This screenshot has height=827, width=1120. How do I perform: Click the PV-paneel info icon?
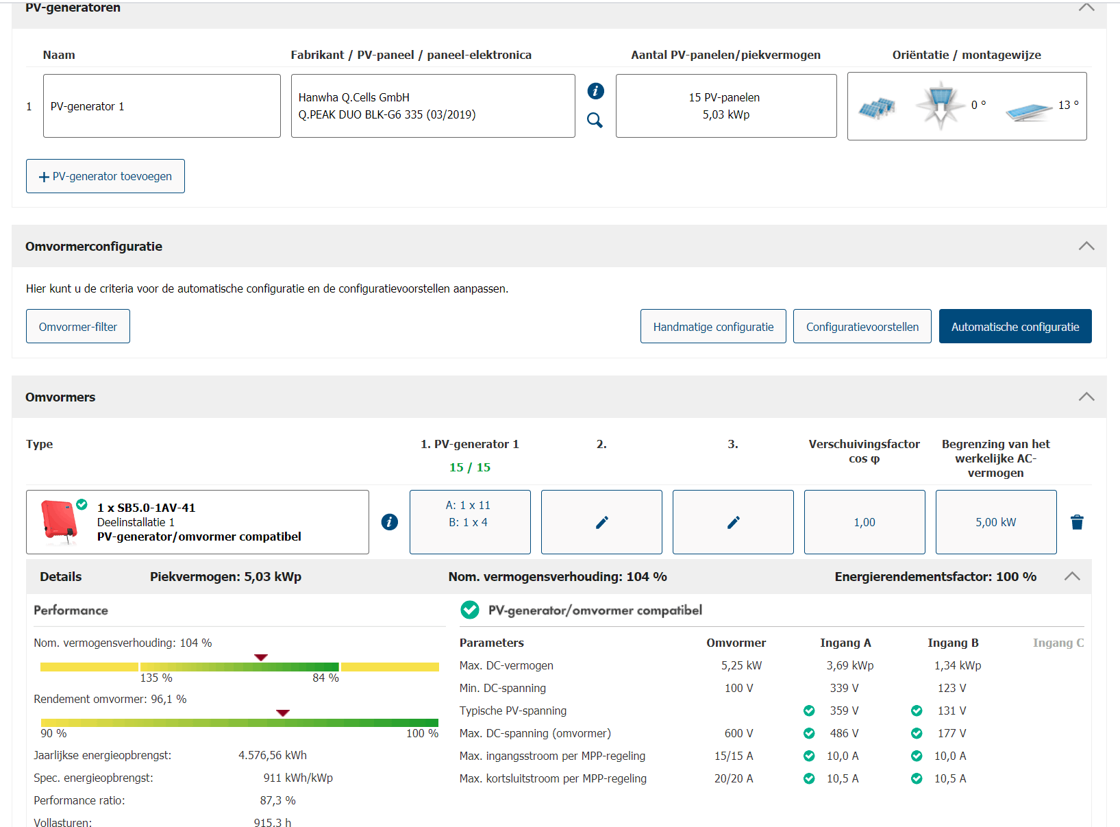(x=595, y=90)
